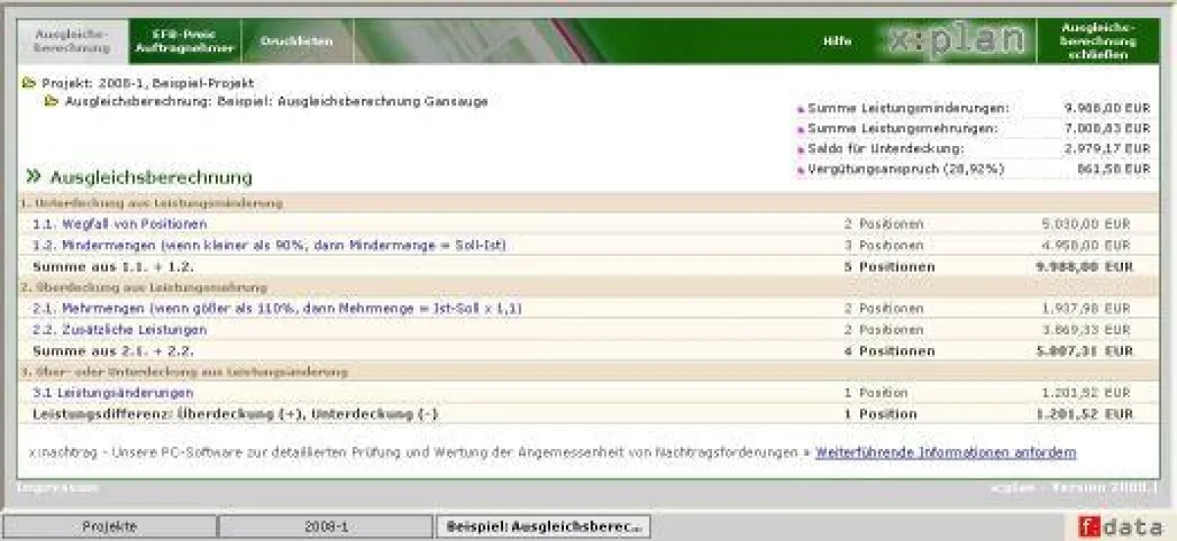Image resolution: width=1177 pixels, height=541 pixels.
Task: Click Leistungsdifferenz: Überdeckung (+), Unterdeckung (-) row
Action: 588,415
